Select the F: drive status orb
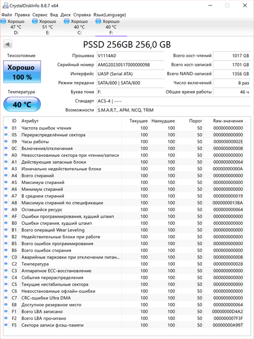254x339 pixels. [x=98, y=22]
